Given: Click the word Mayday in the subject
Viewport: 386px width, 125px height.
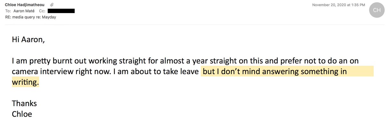Looking at the screenshot, I should 49,17.
